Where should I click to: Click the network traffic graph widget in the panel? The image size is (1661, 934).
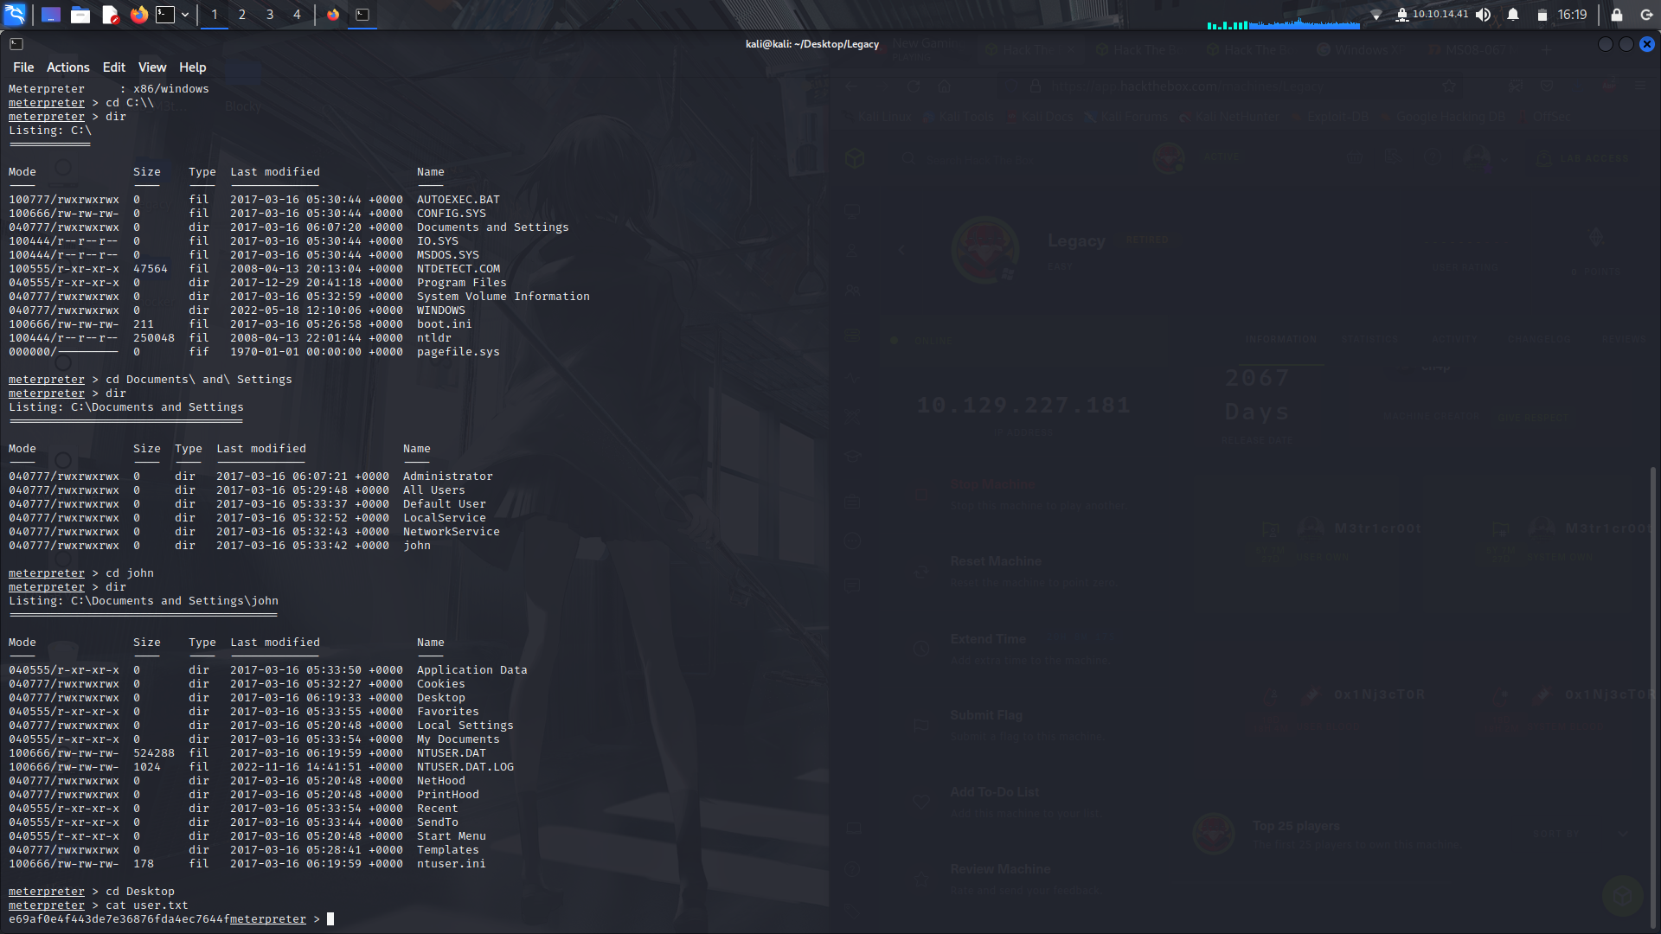coord(1280,23)
